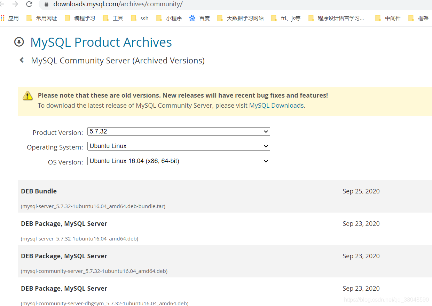This screenshot has height=306, width=432.
Task: Select the DEB Bundle row title
Action: click(x=39, y=191)
